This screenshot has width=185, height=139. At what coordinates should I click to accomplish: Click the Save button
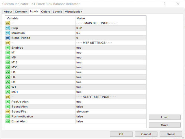pos(164,125)
